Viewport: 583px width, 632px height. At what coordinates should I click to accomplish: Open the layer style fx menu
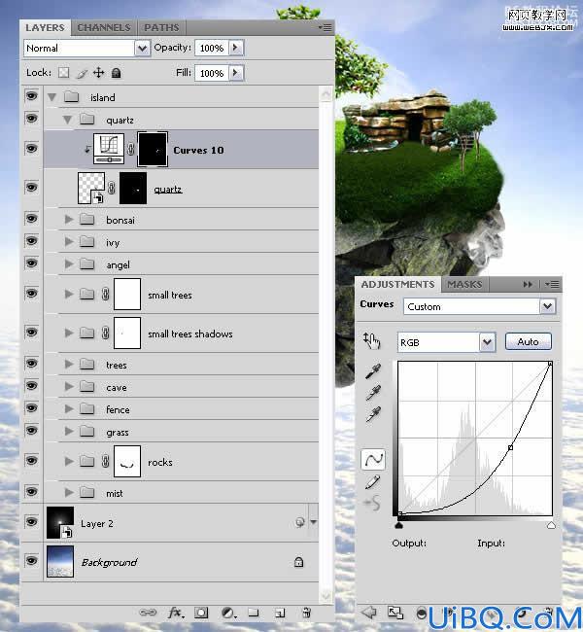(x=176, y=613)
